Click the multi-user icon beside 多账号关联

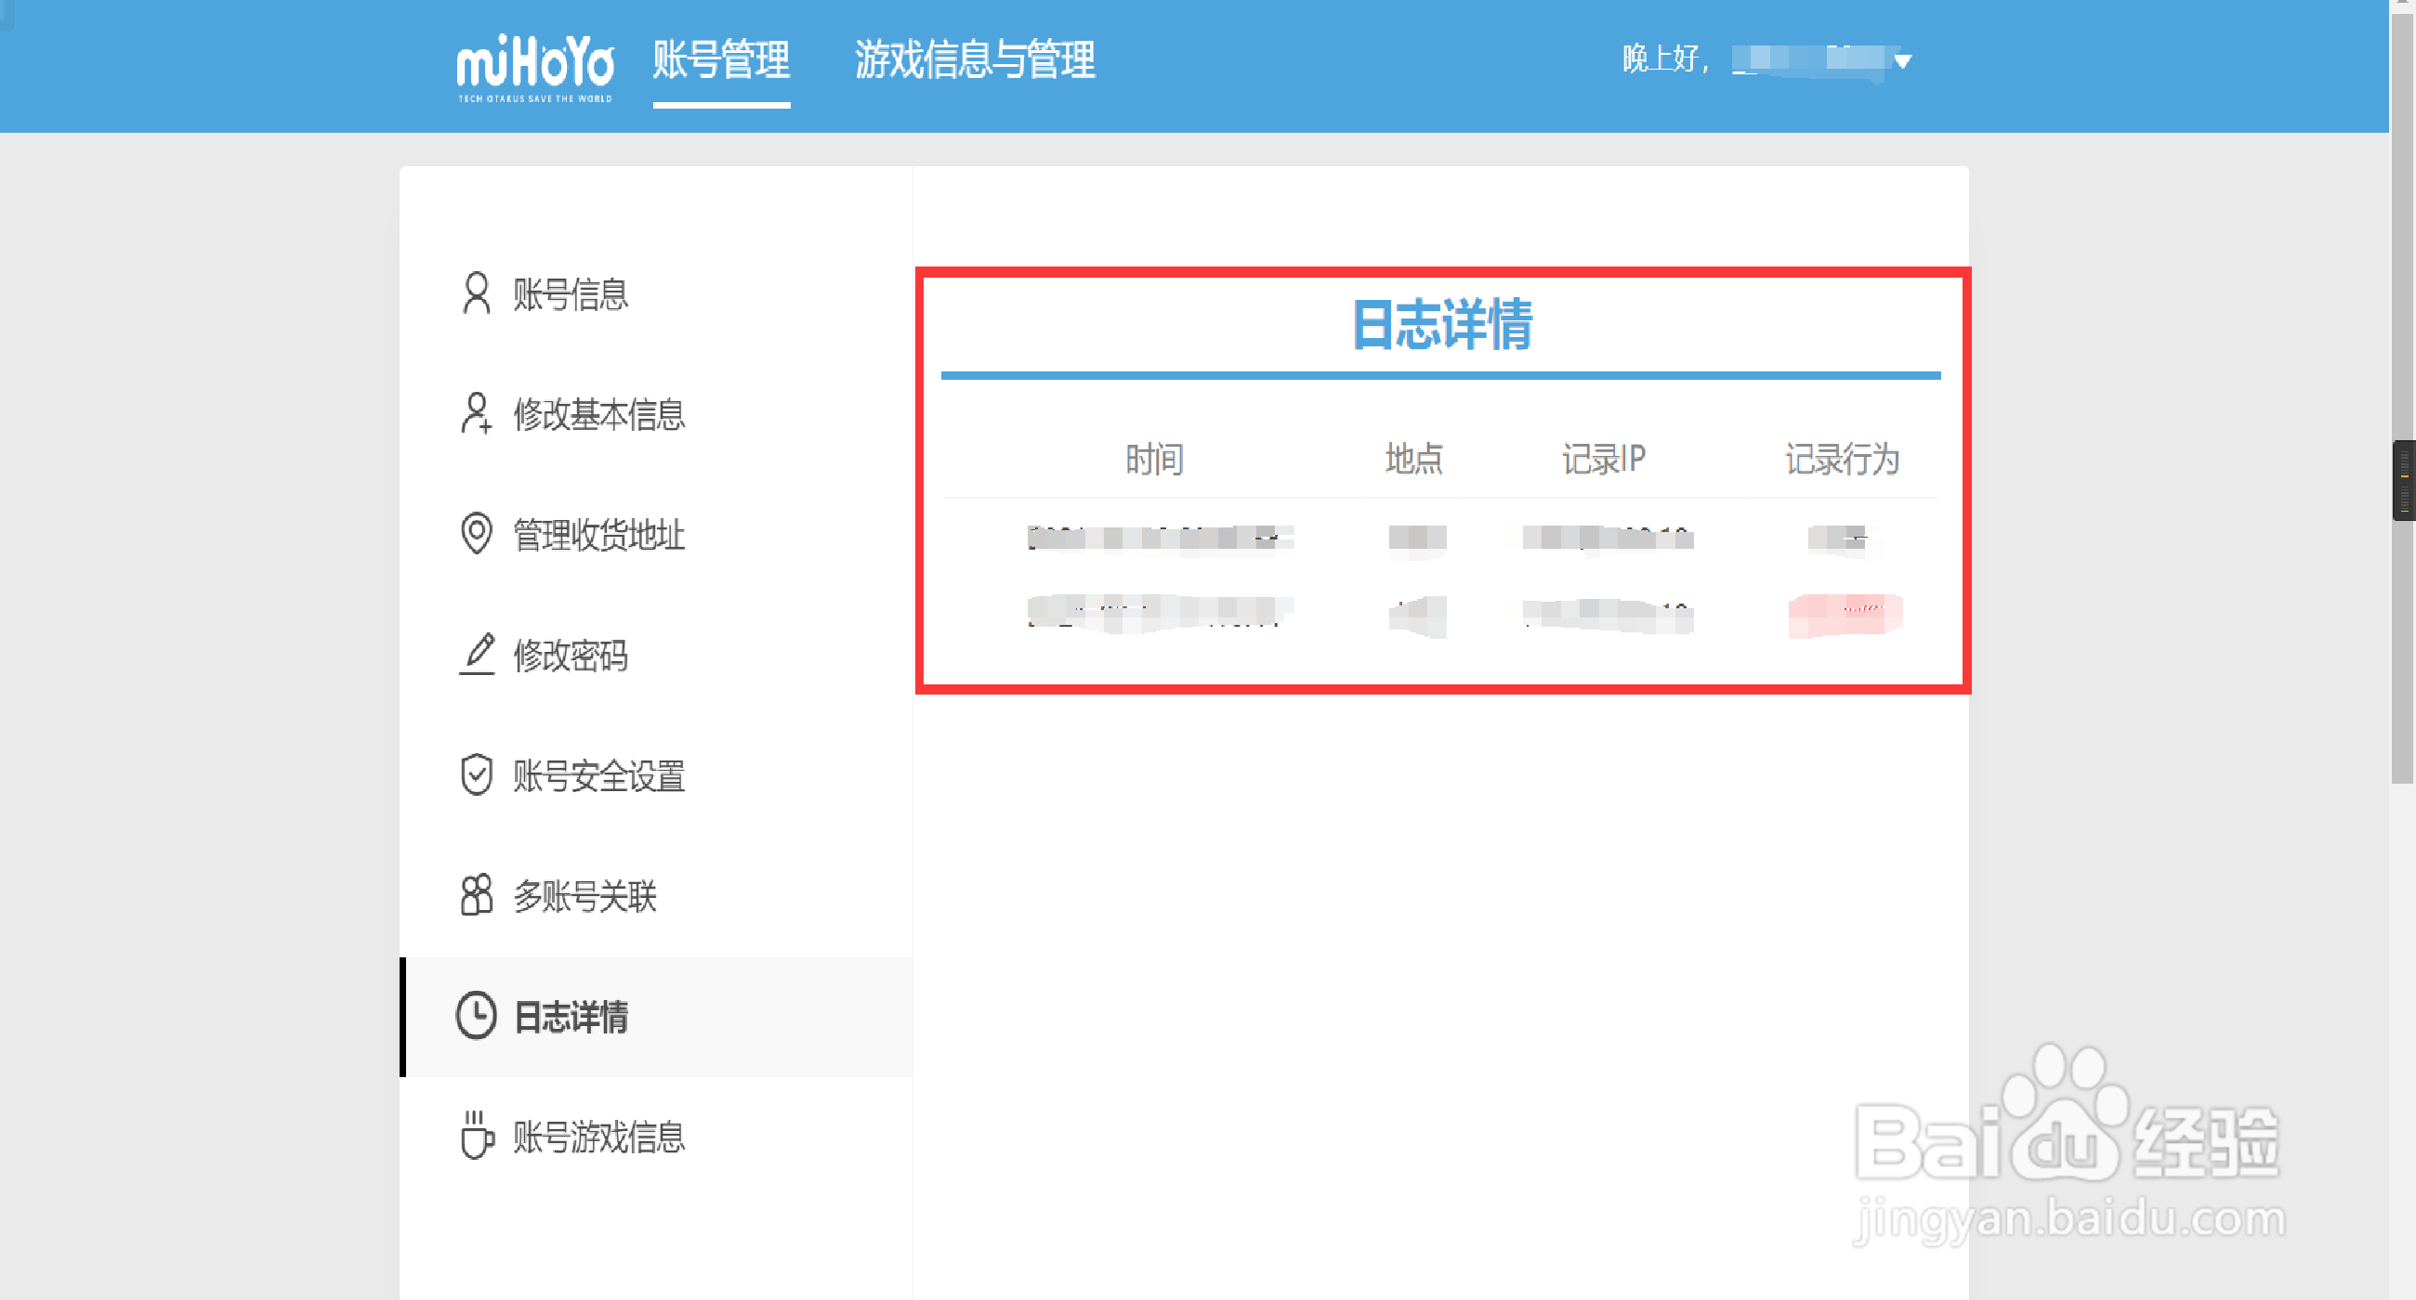point(477,895)
